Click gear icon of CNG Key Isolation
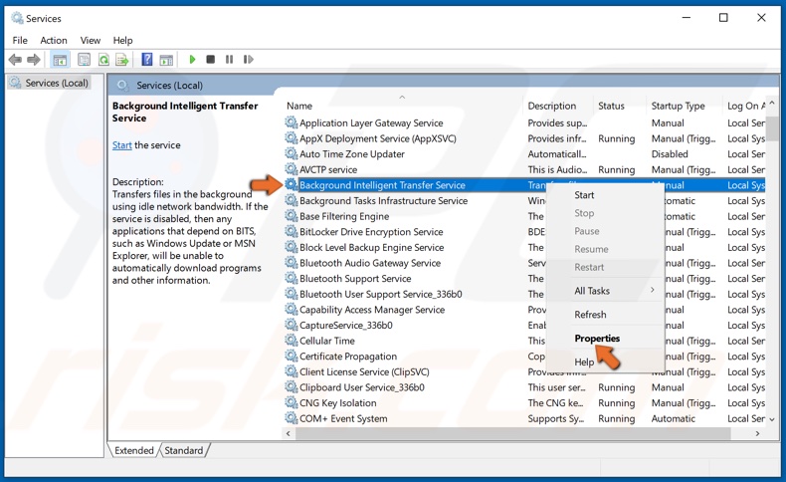This screenshot has height=482, width=786. click(x=292, y=402)
